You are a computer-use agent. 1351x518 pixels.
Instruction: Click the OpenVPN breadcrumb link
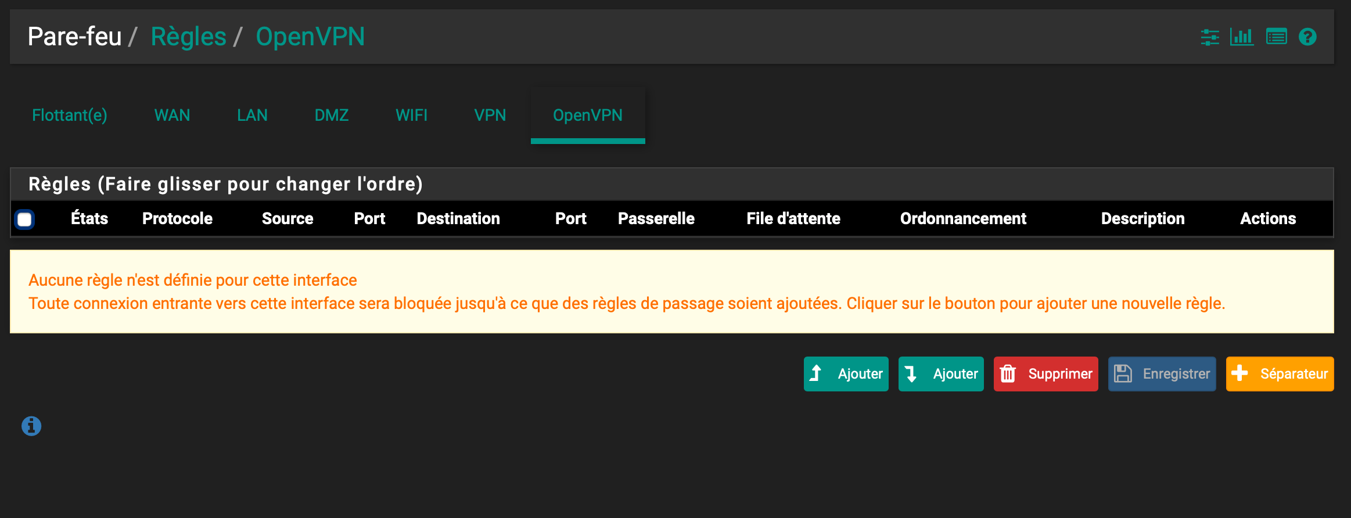tap(310, 37)
